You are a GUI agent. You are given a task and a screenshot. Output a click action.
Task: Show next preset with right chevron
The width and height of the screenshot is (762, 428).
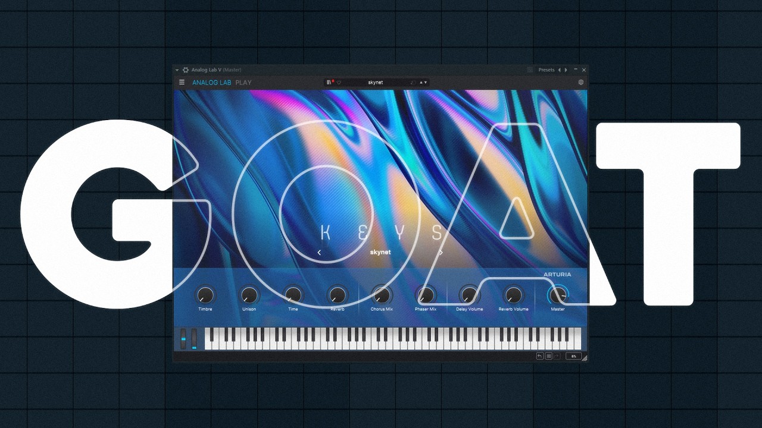tap(441, 253)
